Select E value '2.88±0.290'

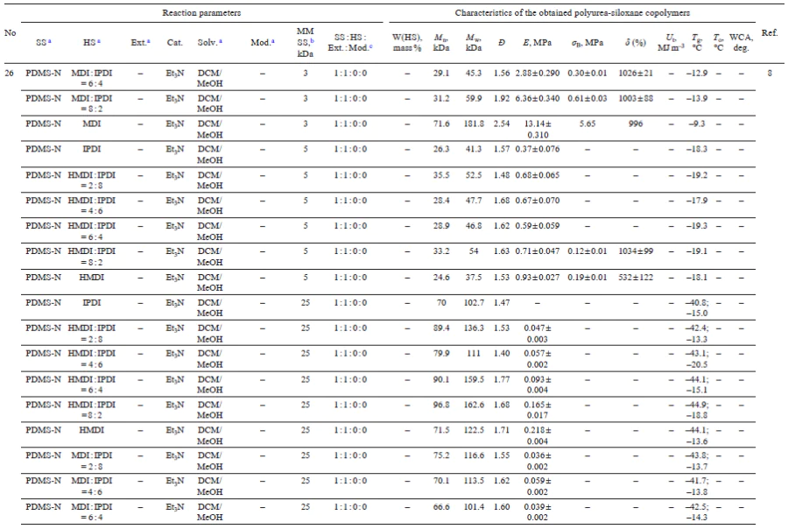pyautogui.click(x=538, y=73)
